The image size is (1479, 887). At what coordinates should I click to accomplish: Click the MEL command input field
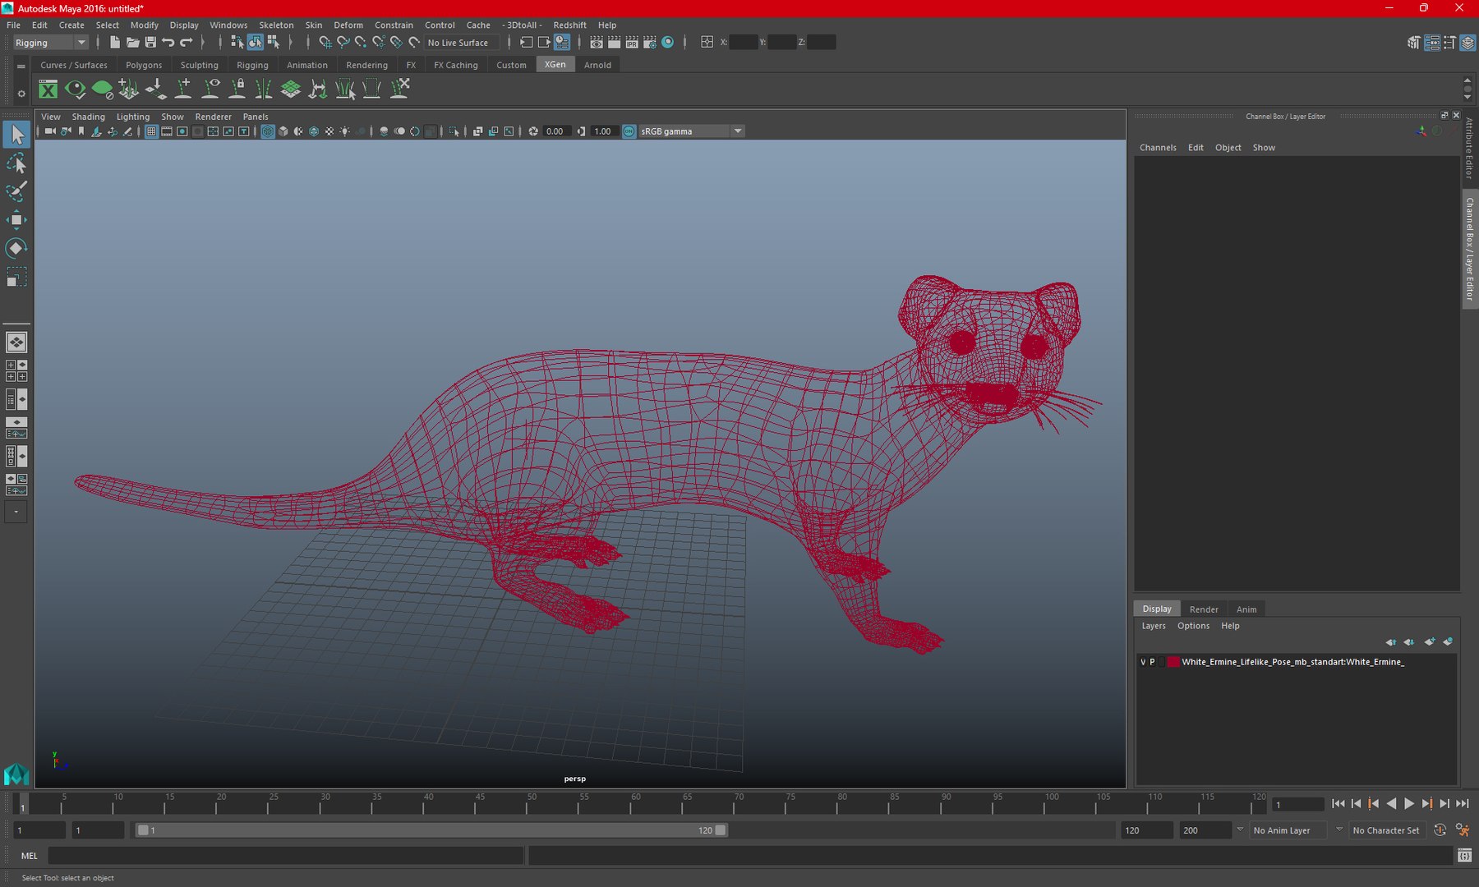click(x=285, y=856)
